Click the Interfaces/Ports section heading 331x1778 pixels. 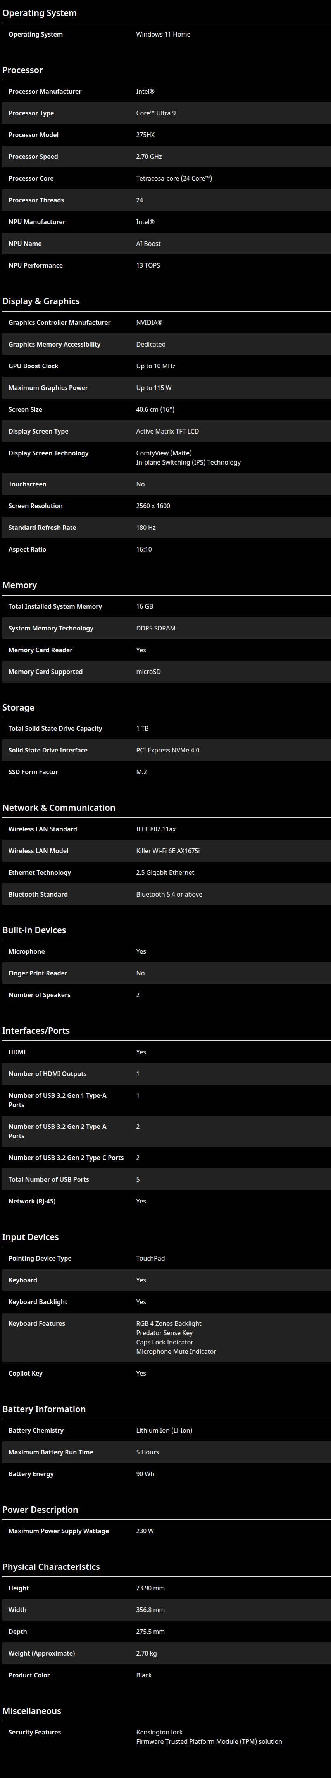36,1031
